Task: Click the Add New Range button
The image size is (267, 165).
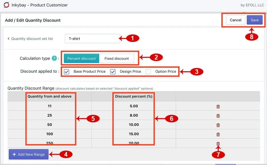Action: tap(28, 154)
